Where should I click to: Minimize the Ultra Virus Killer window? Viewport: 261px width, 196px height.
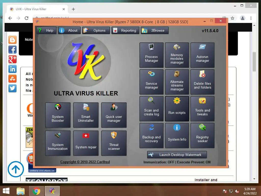[205, 21]
